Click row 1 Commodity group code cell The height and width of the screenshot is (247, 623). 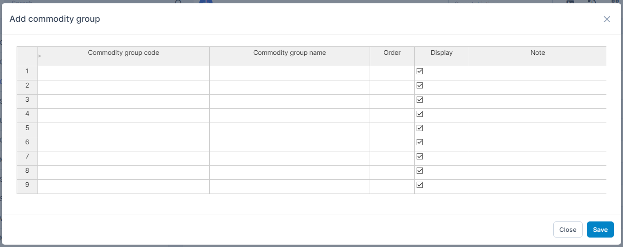(x=123, y=73)
